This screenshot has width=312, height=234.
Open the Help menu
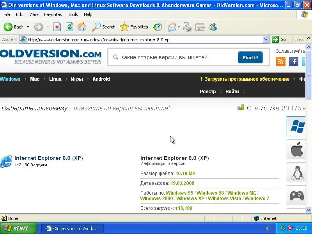[x=88, y=14]
